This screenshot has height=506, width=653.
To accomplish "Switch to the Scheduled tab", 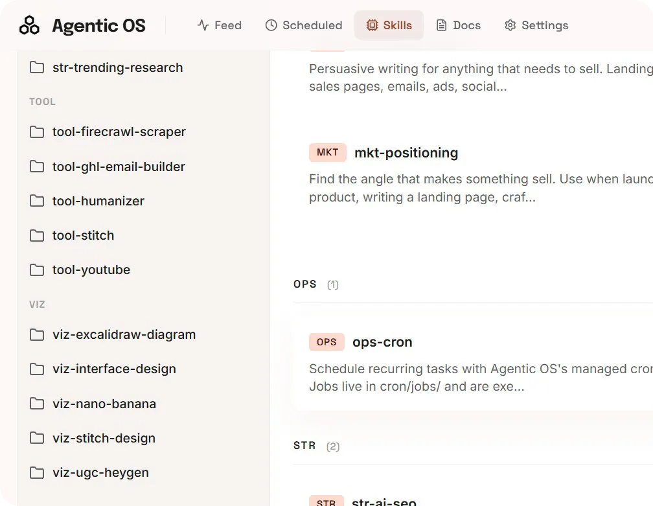I will click(304, 25).
